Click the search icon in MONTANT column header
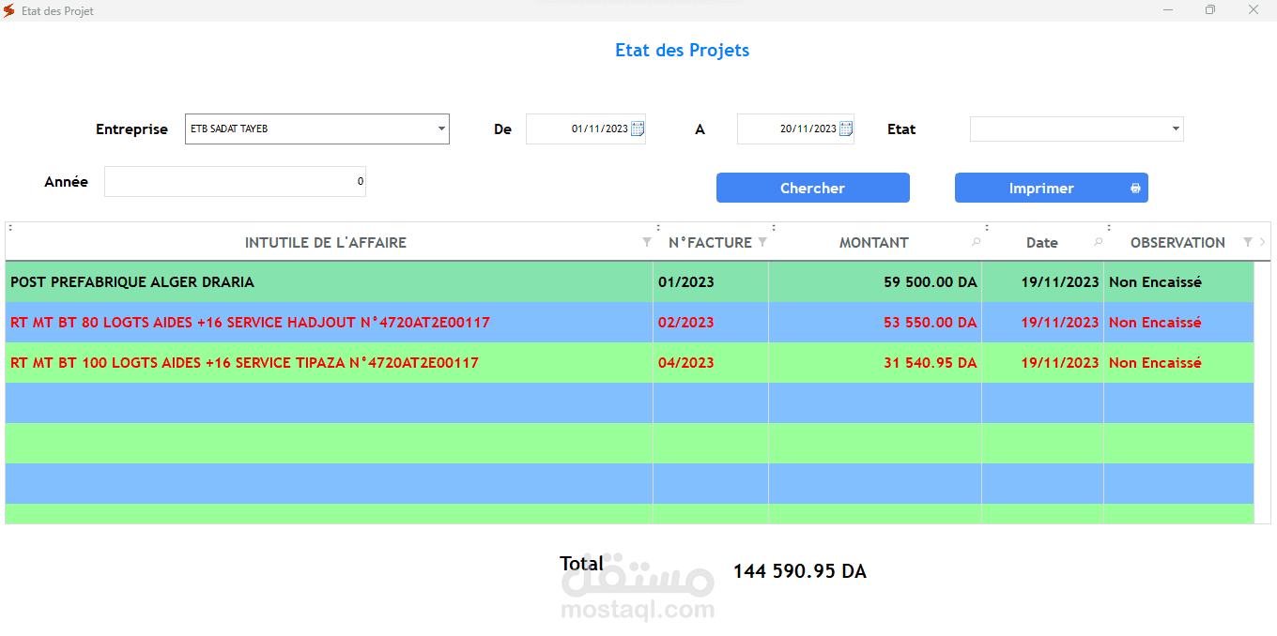This screenshot has height=636, width=1277. (976, 242)
